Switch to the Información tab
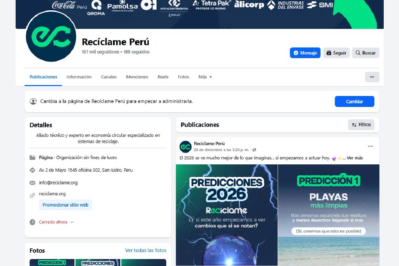The width and height of the screenshot is (399, 266). pos(79,77)
